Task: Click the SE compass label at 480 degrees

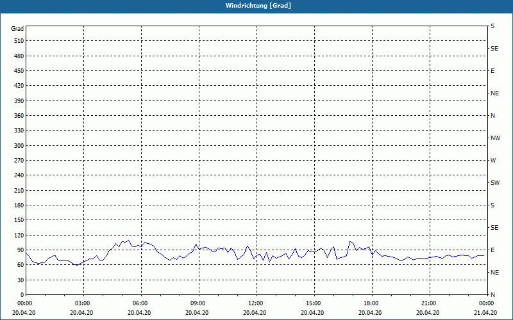Action: pos(494,49)
